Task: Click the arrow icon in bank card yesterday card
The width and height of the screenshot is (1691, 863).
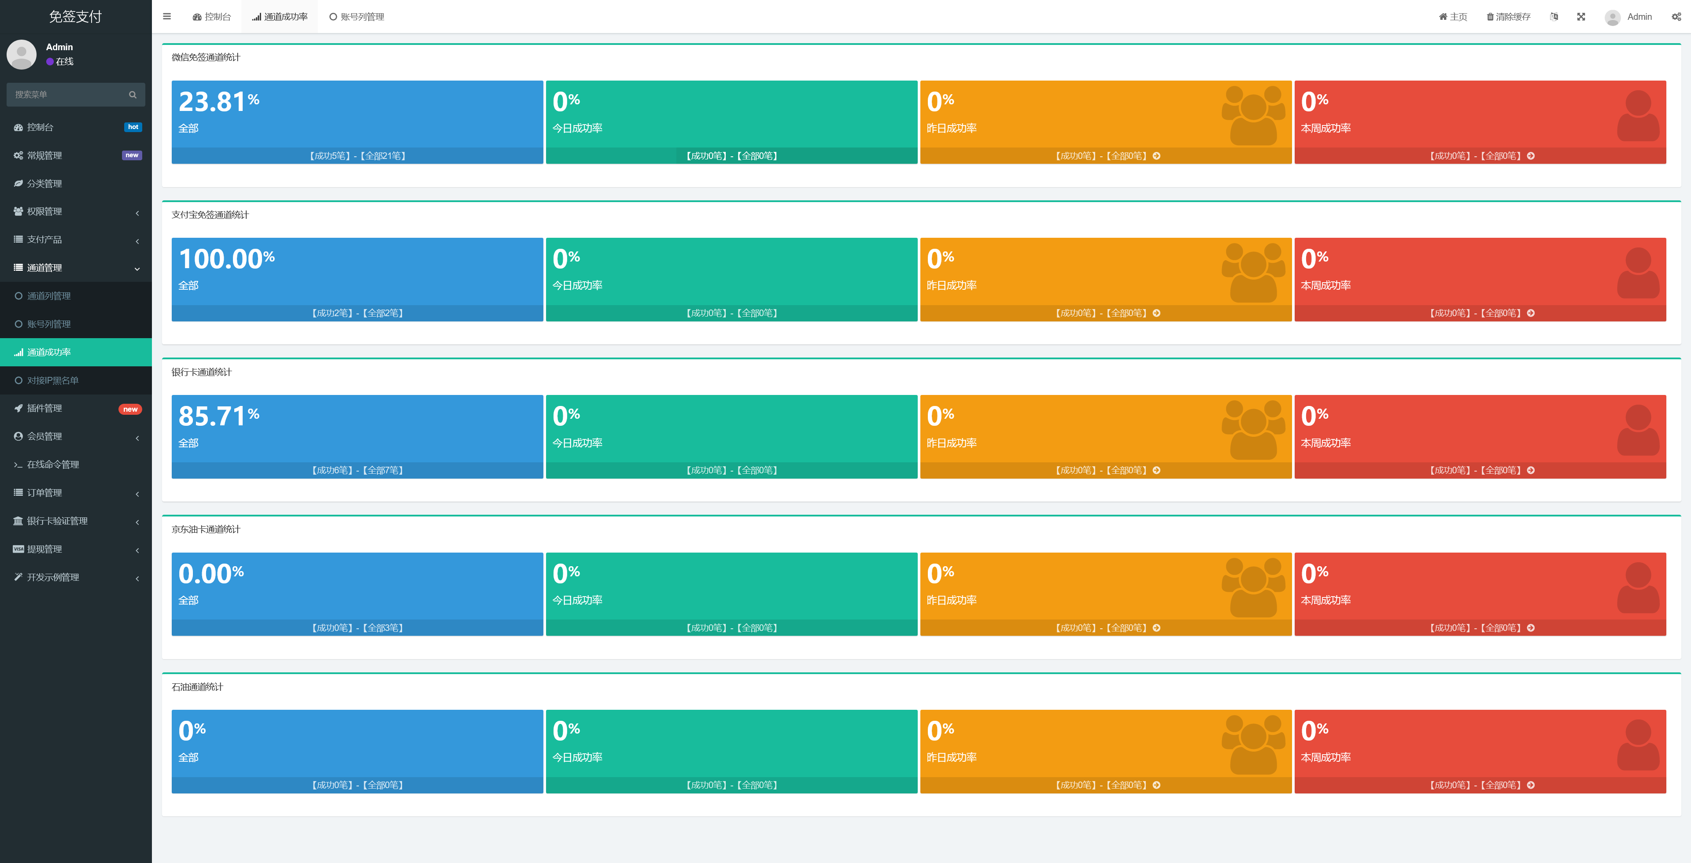Action: (1157, 470)
